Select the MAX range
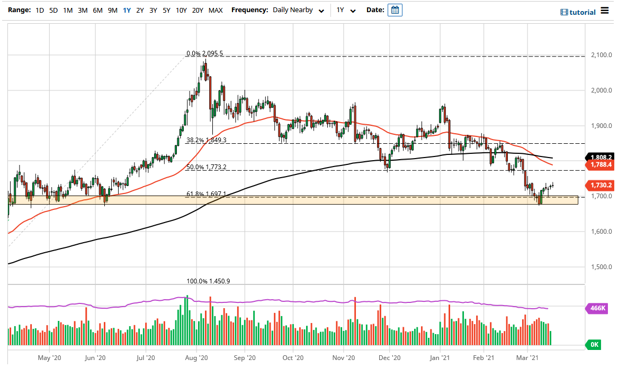This screenshot has height=369, width=618. 216,10
